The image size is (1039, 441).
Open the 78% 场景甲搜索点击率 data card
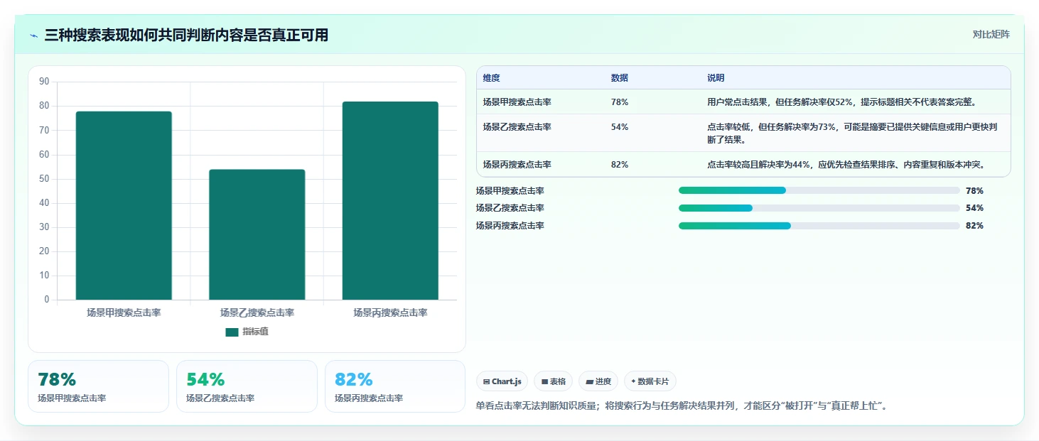[98, 386]
